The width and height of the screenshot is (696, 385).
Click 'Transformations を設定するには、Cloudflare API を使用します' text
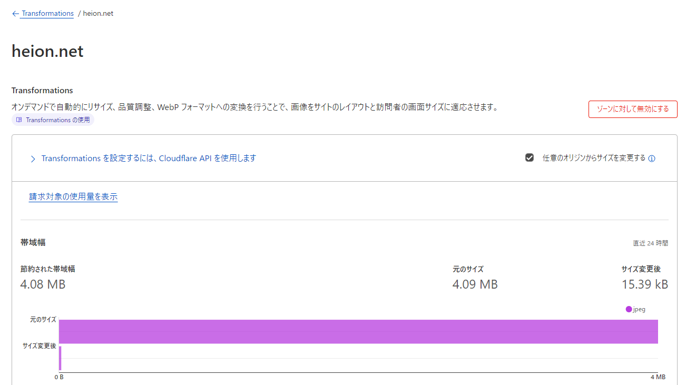pos(149,159)
